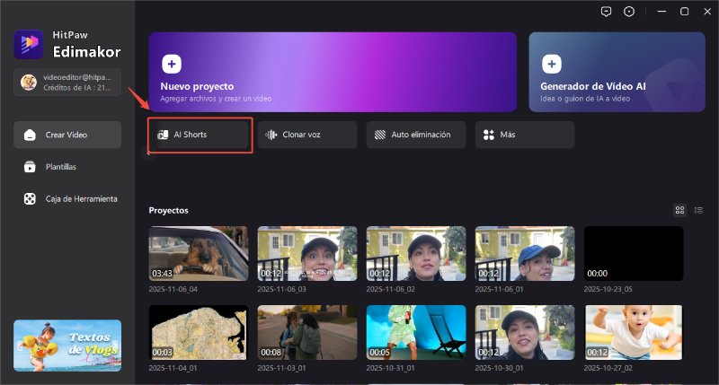Click the 03:43 duration label
Viewport: 719px width, 385px height.
[x=162, y=274]
